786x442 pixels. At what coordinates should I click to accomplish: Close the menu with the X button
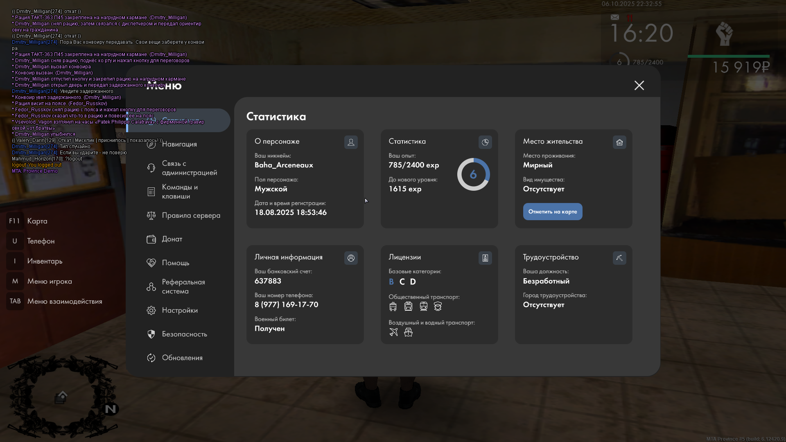(x=639, y=85)
